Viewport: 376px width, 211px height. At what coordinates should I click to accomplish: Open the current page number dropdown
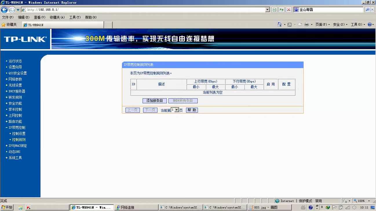point(176,110)
